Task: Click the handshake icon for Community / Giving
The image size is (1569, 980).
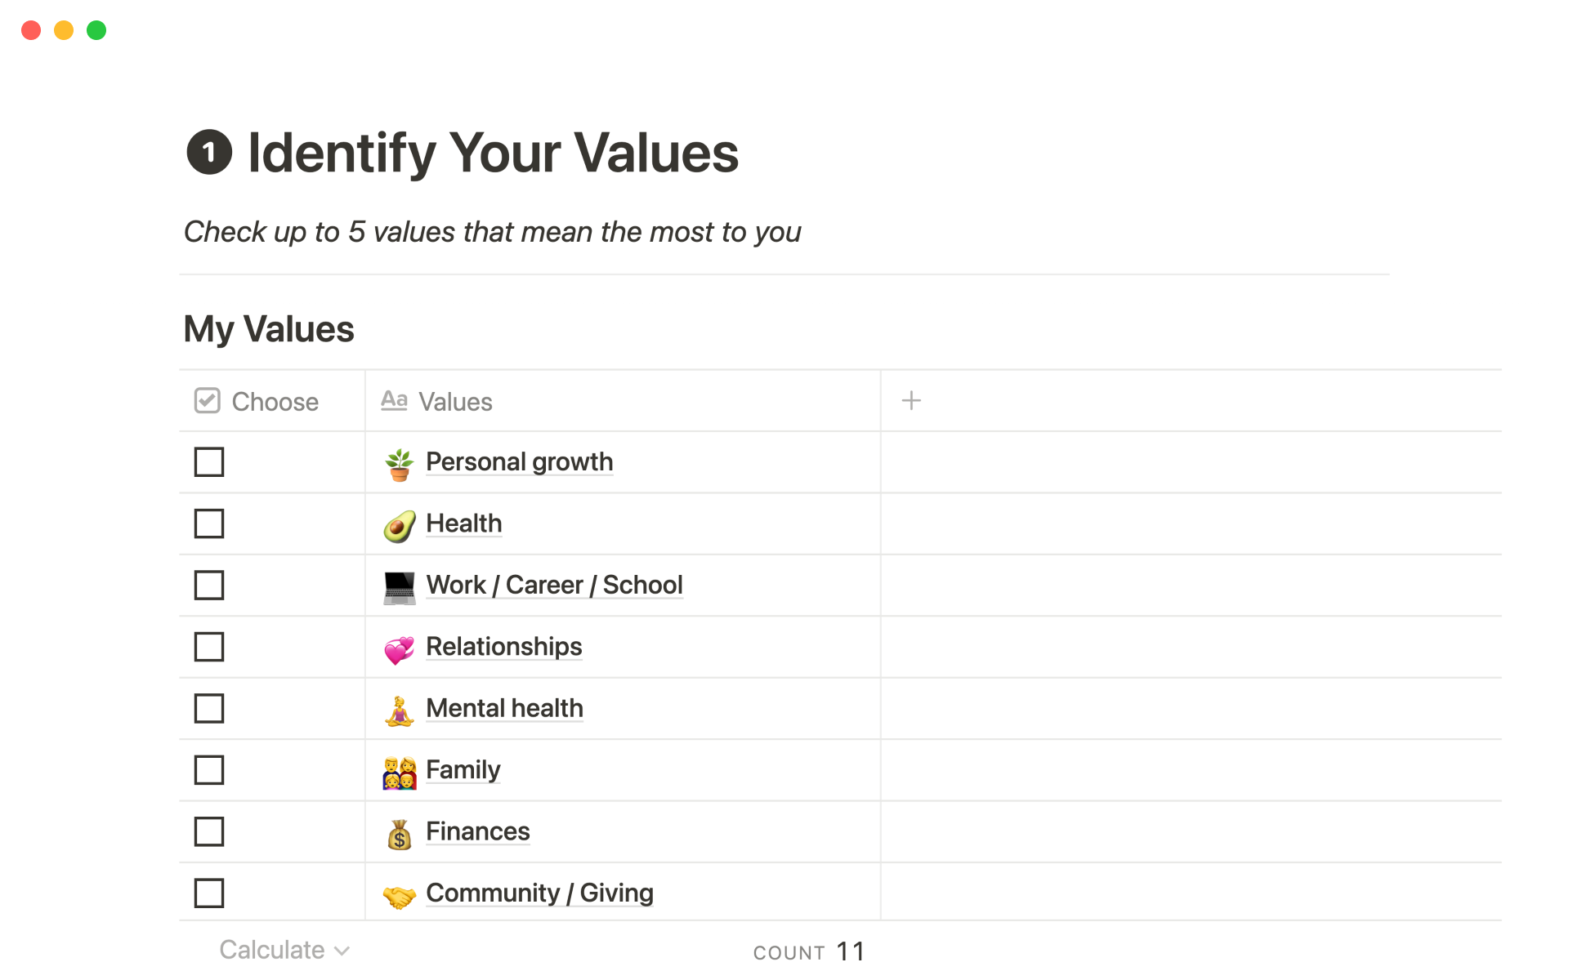Action: click(x=399, y=895)
